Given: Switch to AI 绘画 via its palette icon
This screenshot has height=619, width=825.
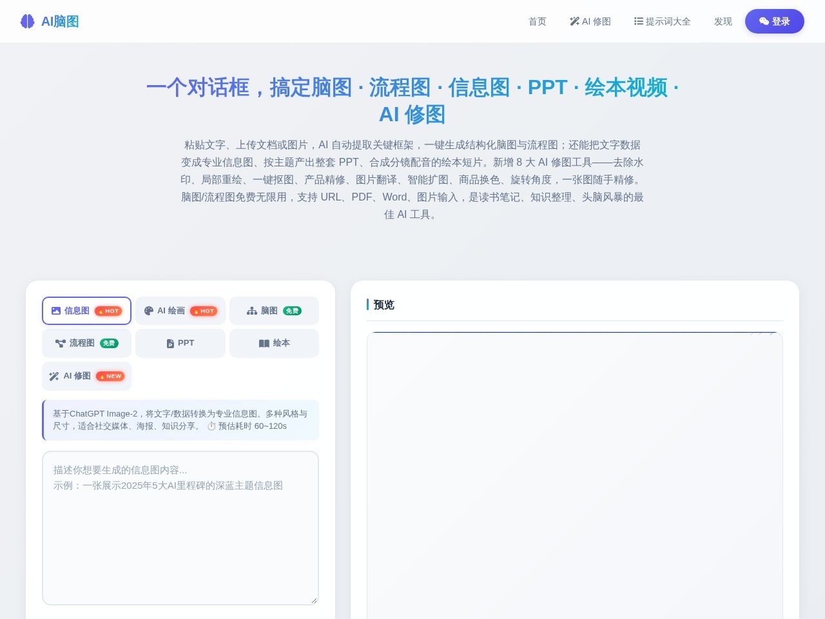Looking at the screenshot, I should (149, 311).
